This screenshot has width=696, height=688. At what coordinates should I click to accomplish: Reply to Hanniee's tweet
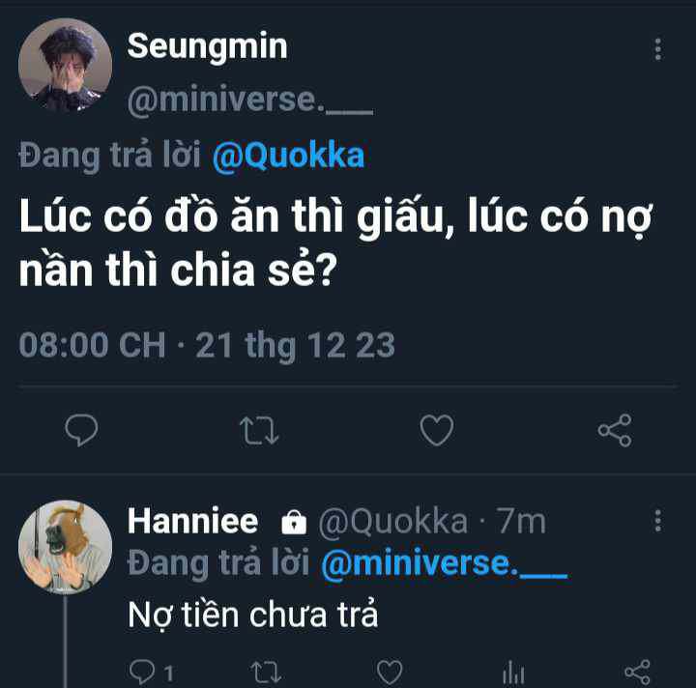point(142,670)
